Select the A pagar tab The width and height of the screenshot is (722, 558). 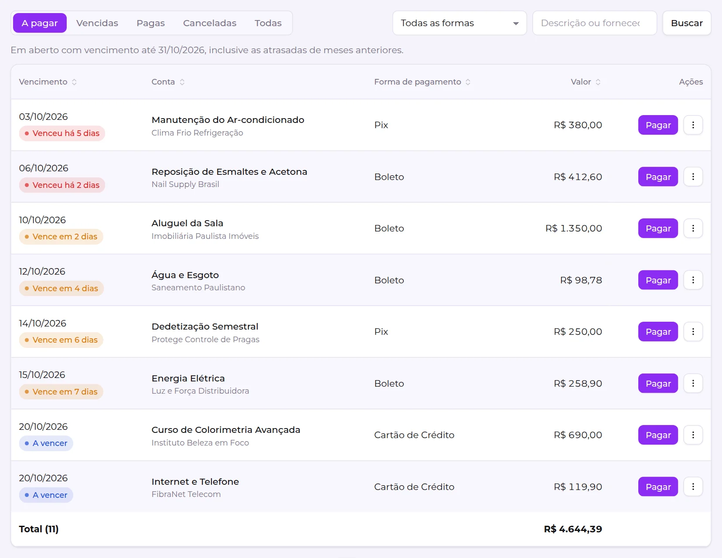pyautogui.click(x=40, y=23)
